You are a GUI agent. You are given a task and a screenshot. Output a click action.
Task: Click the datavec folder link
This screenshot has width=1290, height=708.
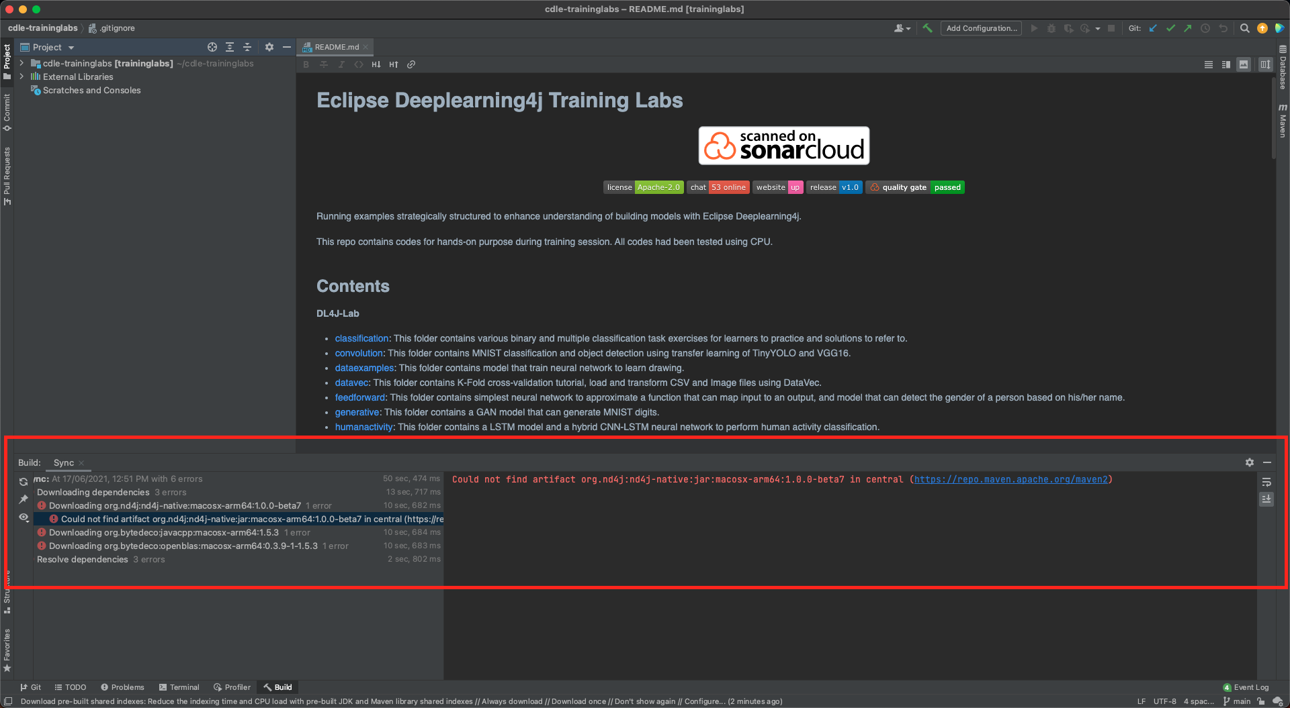tap(351, 383)
